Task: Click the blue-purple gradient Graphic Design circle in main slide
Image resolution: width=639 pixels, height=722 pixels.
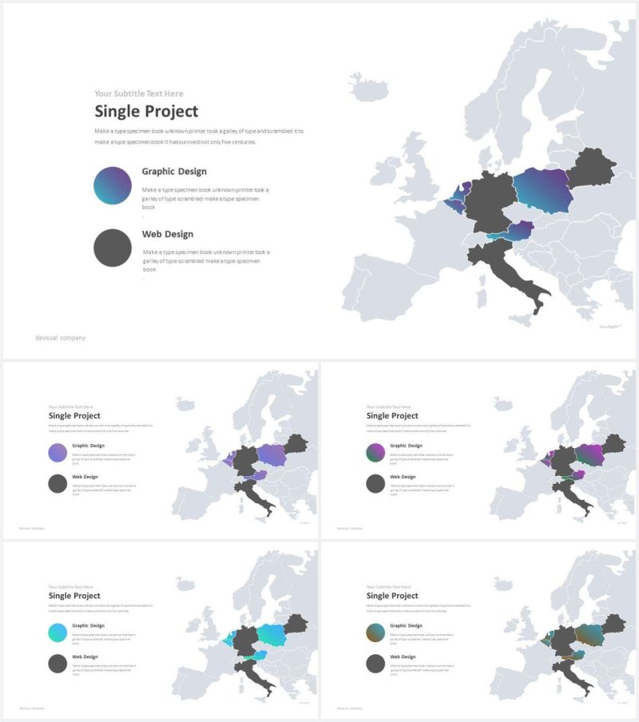Action: tap(113, 185)
